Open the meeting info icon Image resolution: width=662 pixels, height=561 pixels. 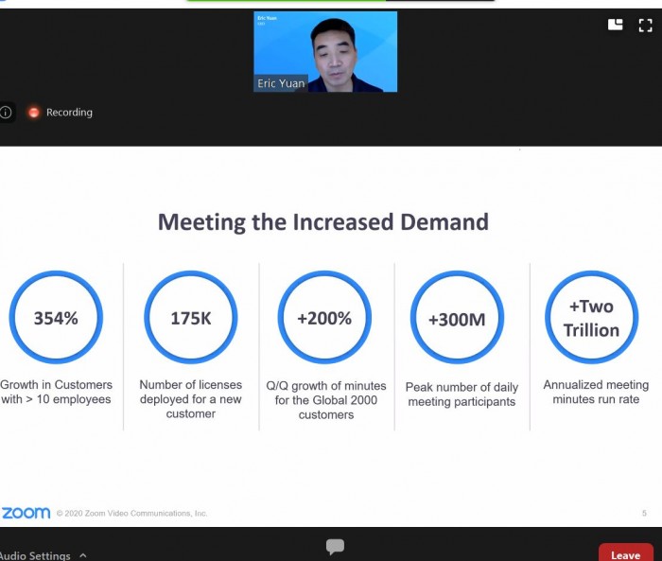point(6,113)
